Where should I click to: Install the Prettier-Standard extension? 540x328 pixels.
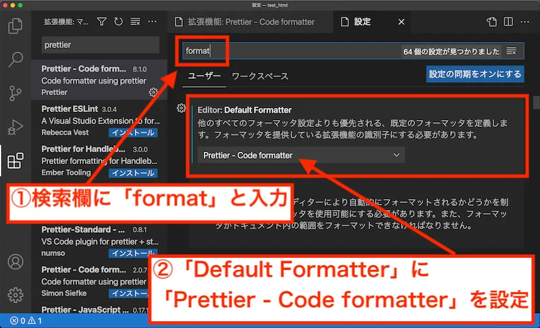point(133,253)
